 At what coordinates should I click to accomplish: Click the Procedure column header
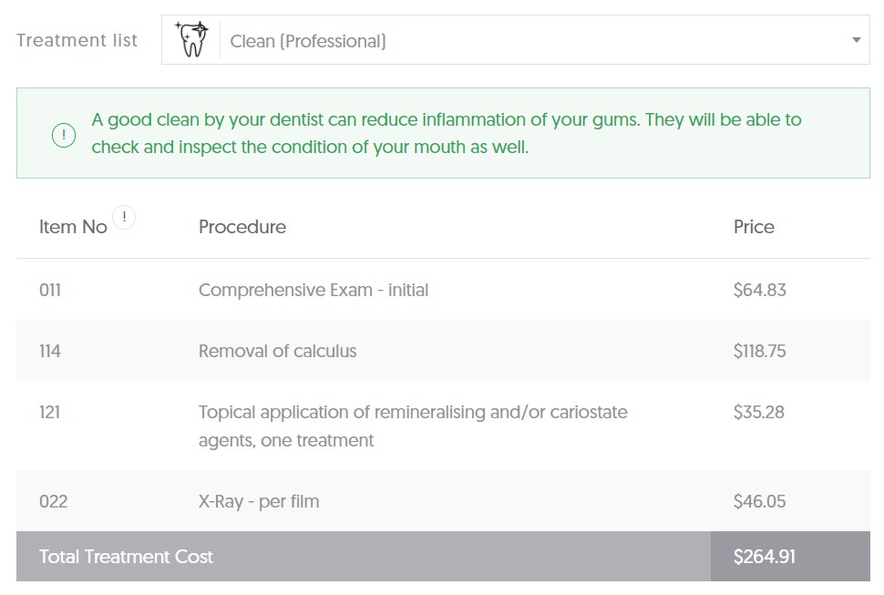[x=242, y=227]
